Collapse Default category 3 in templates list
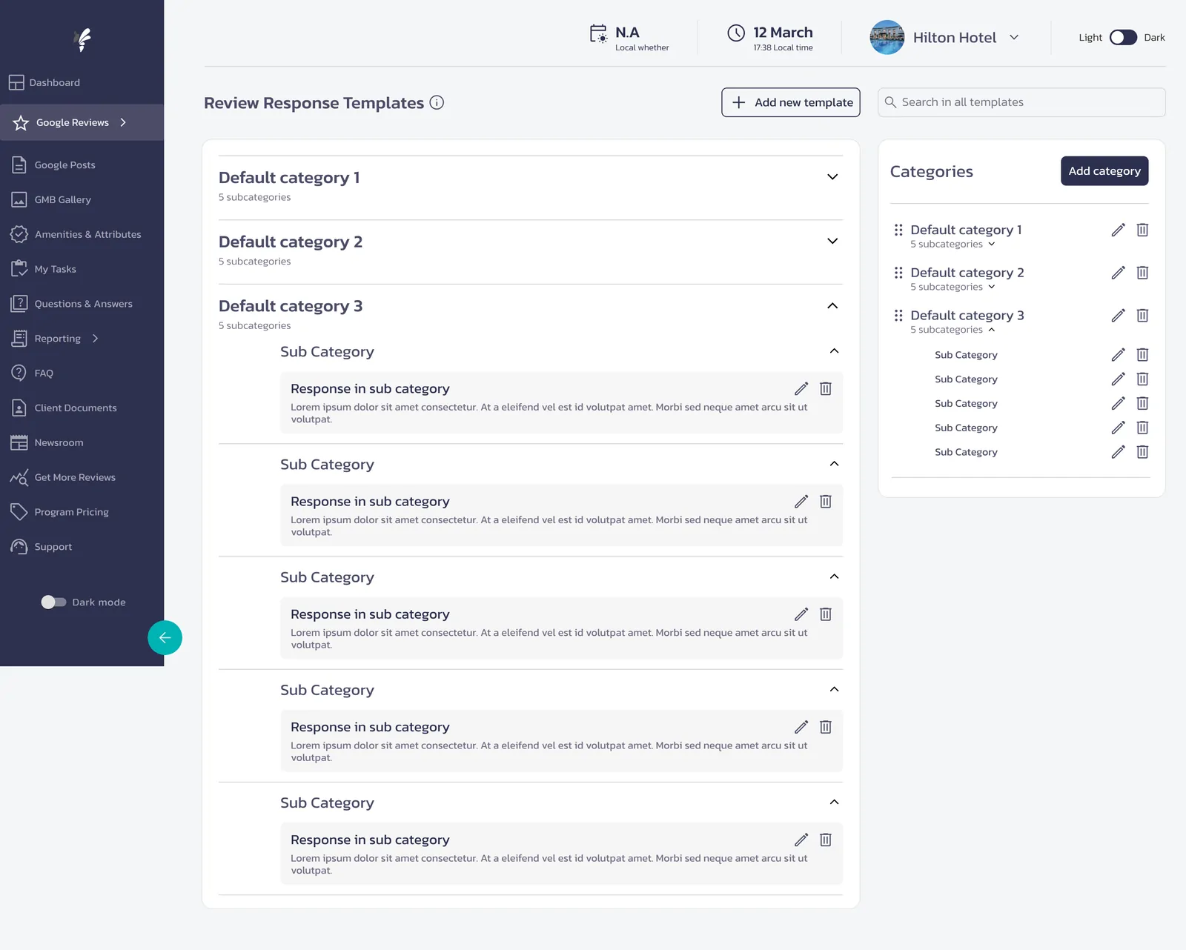Image resolution: width=1186 pixels, height=950 pixels. [x=832, y=306]
